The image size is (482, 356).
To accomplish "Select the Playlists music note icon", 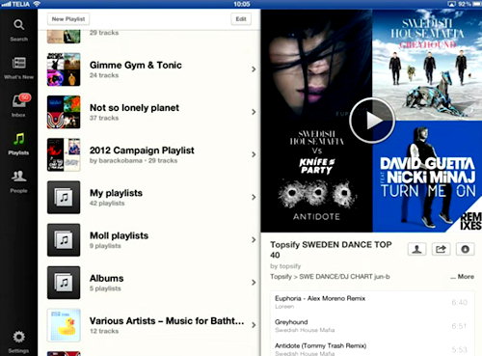I will pos(18,139).
